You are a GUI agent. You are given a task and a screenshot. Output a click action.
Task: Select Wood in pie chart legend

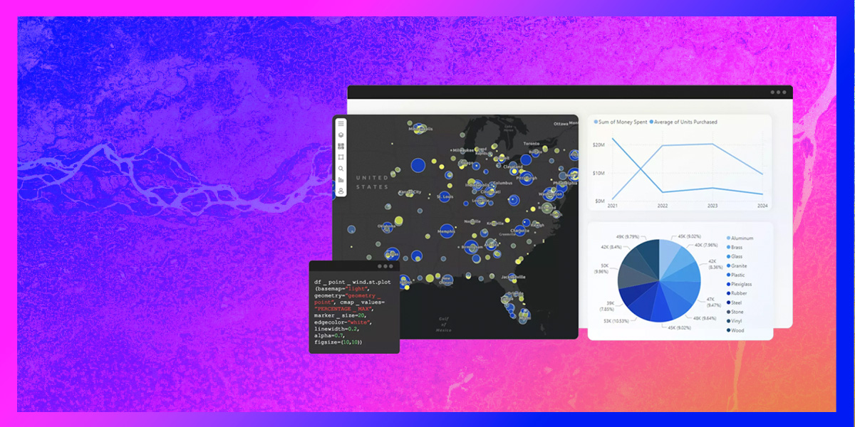pos(737,330)
